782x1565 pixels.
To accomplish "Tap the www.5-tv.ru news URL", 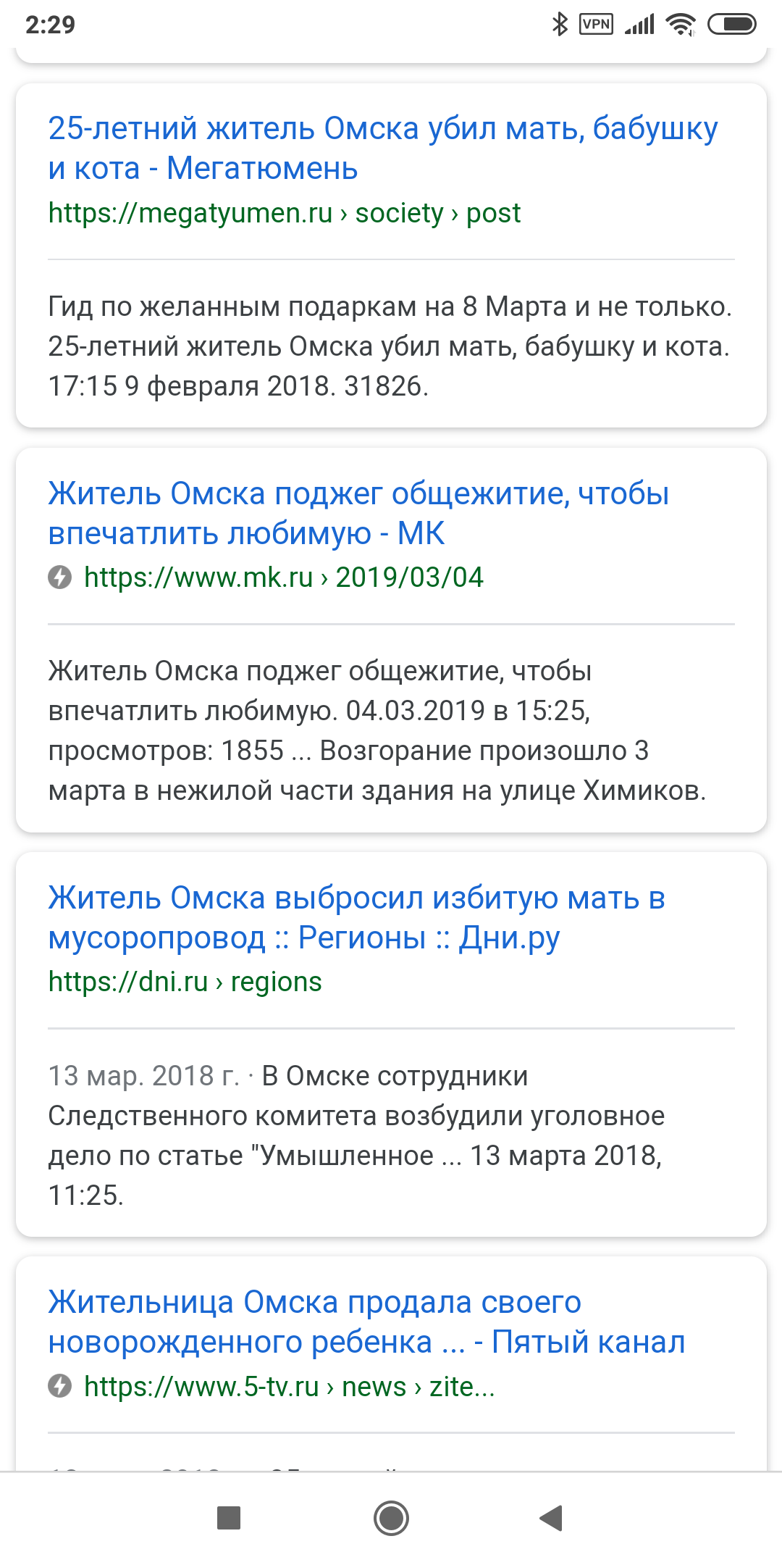I will coord(289,1386).
